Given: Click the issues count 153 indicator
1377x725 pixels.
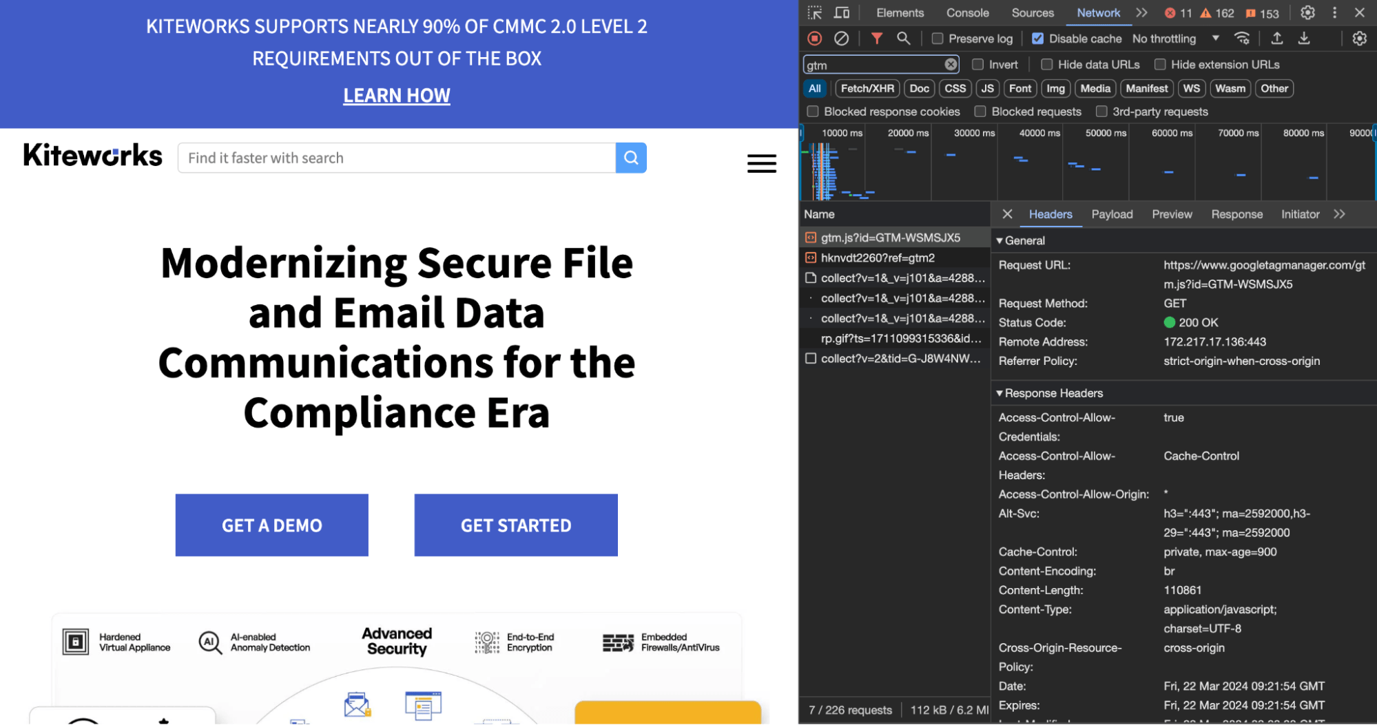Looking at the screenshot, I should (x=1262, y=13).
